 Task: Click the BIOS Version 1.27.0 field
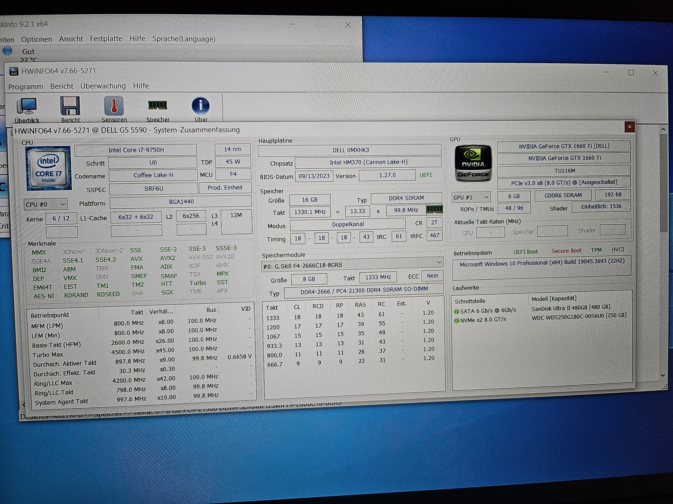coord(387,175)
